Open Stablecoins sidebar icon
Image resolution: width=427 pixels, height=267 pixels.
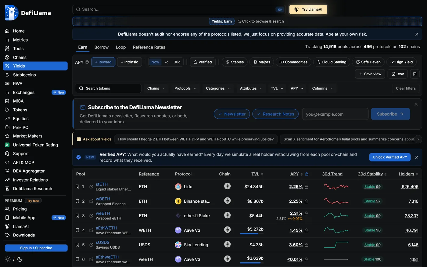7,75
